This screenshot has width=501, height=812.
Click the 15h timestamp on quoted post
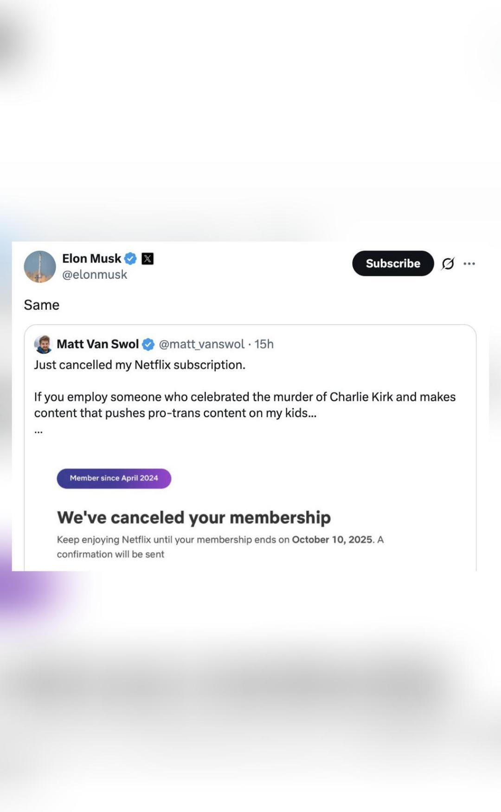(264, 344)
